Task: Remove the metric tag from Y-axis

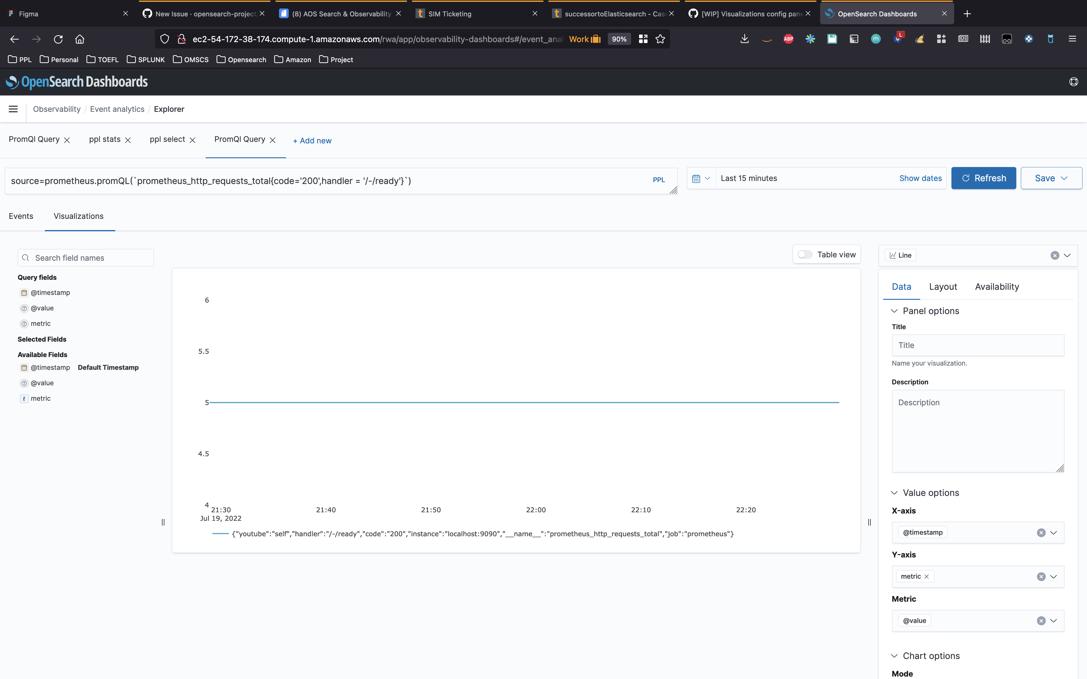Action: 926,577
